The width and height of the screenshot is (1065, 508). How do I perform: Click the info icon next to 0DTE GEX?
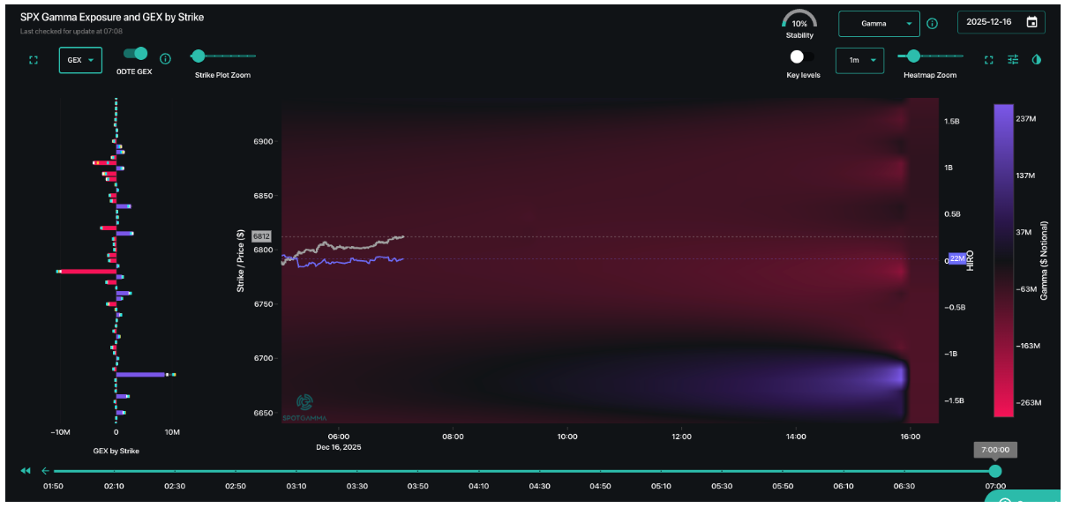click(x=165, y=59)
